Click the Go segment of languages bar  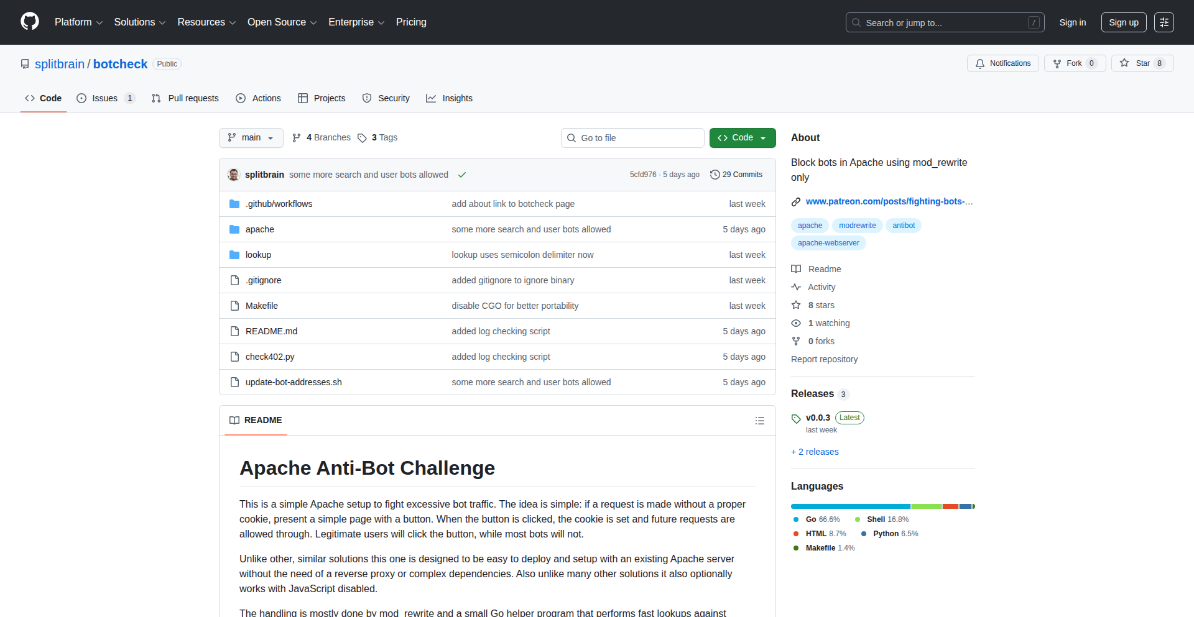coord(851,506)
